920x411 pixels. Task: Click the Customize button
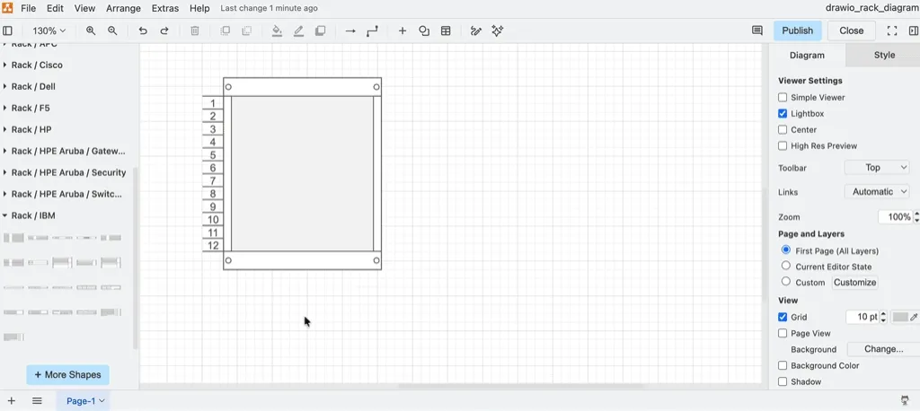855,282
